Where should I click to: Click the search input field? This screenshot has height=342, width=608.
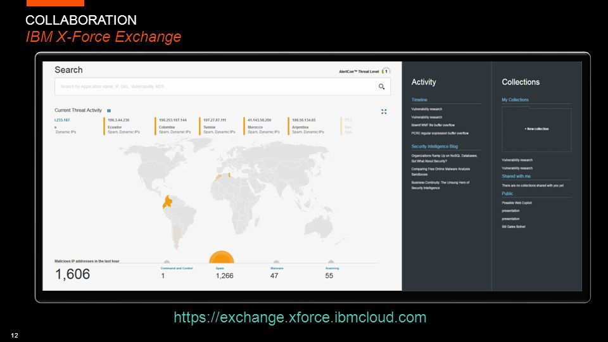[222, 87]
